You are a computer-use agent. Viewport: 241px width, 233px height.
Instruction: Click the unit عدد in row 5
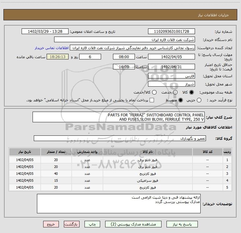pos(87,187)
